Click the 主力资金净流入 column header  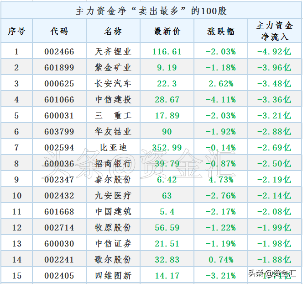275,31
